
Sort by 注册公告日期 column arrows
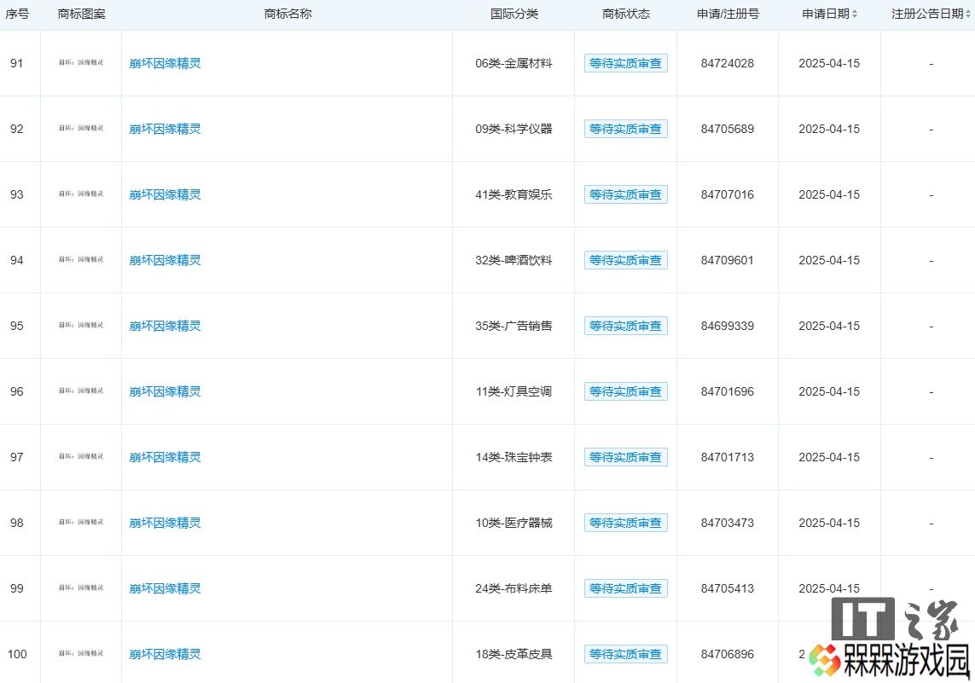tap(967, 14)
